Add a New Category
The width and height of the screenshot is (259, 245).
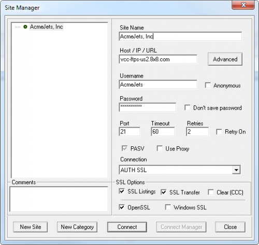point(77,227)
